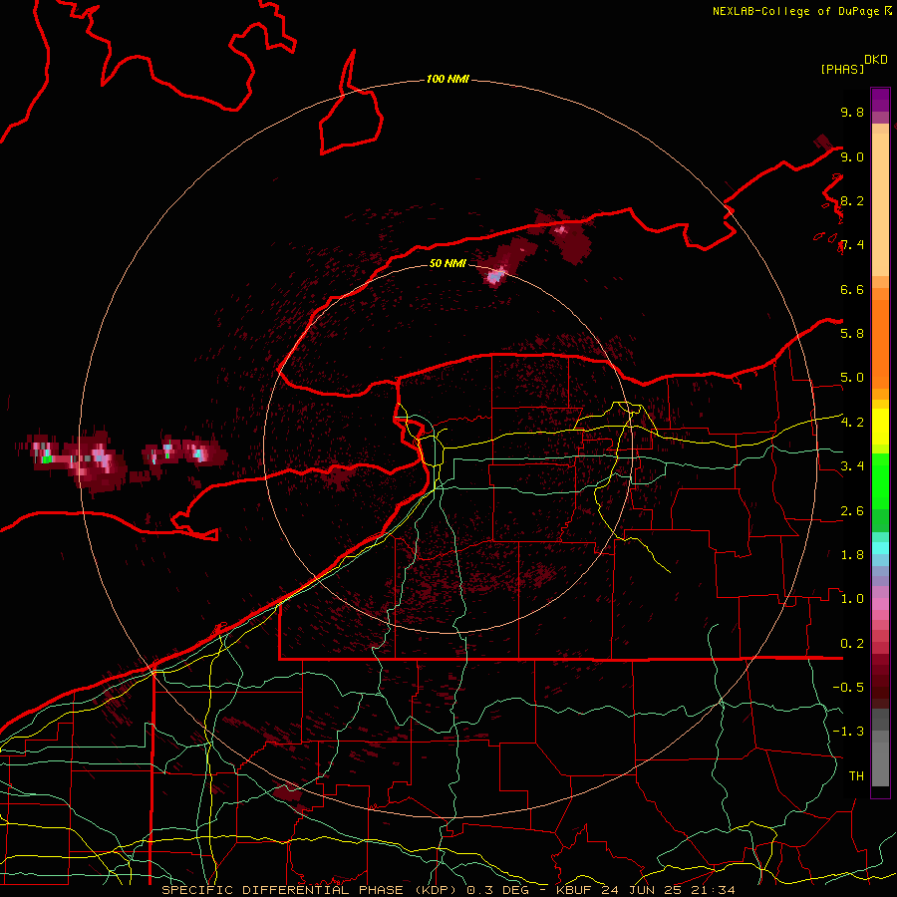Select the KDP product caption at the bottom
Screen dimensions: 897x897
[x=448, y=890]
